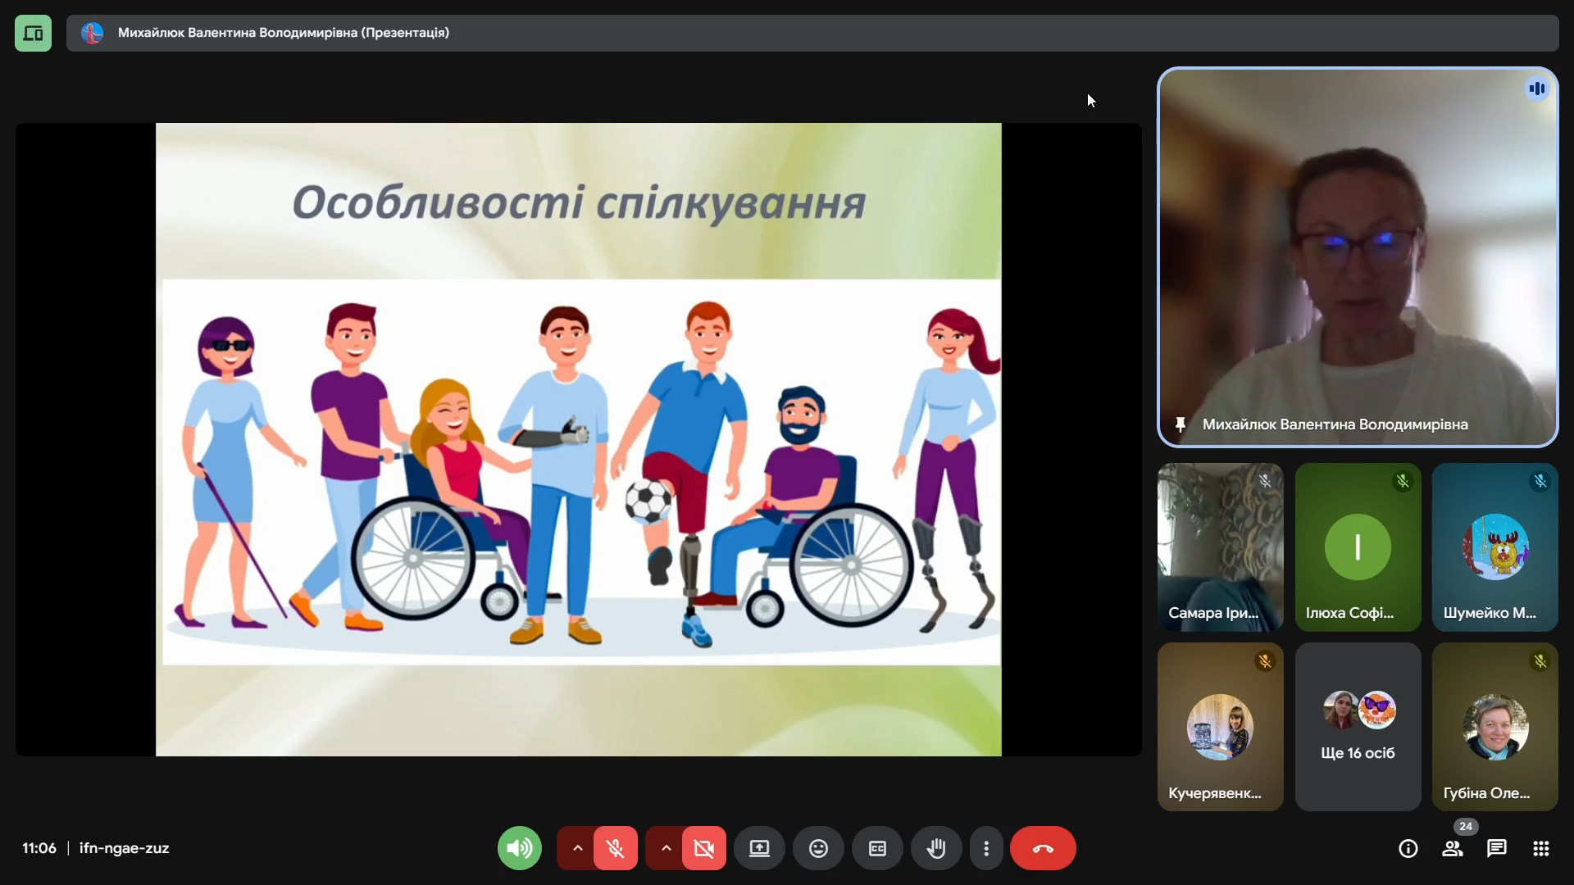Turn on the camera toggle

(x=704, y=849)
